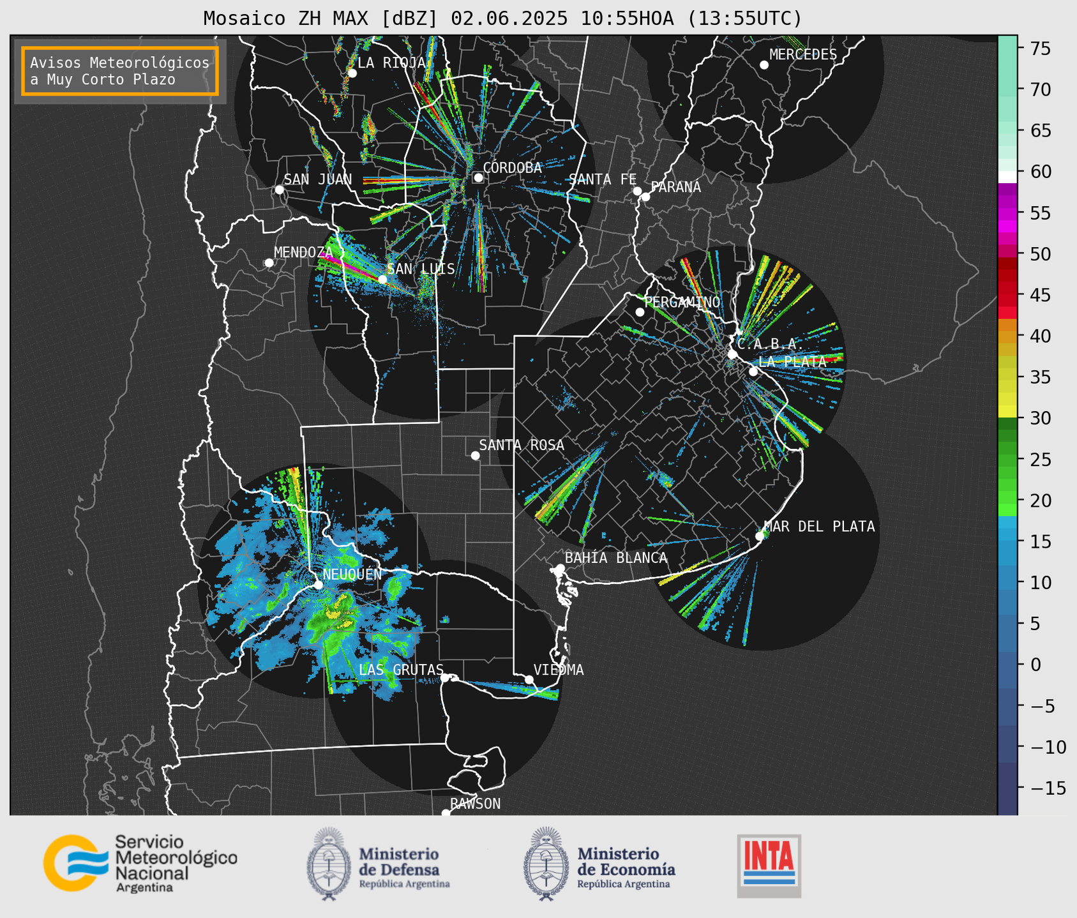Click the La Plata city marker dot

tap(753, 372)
